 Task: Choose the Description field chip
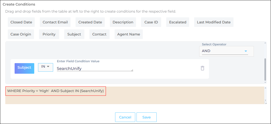pos(123,22)
